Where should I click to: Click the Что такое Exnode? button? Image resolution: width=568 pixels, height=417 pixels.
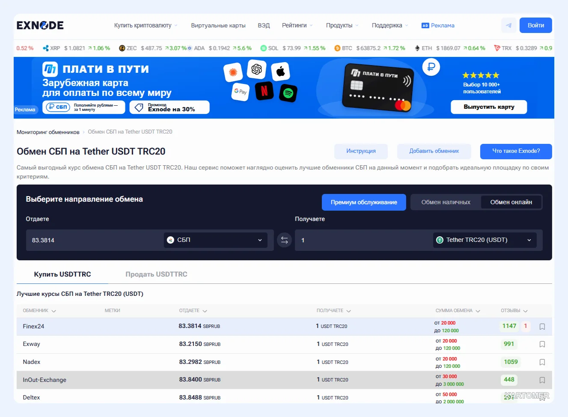(x=516, y=151)
